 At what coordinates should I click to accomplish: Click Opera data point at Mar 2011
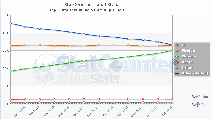[114, 99]
